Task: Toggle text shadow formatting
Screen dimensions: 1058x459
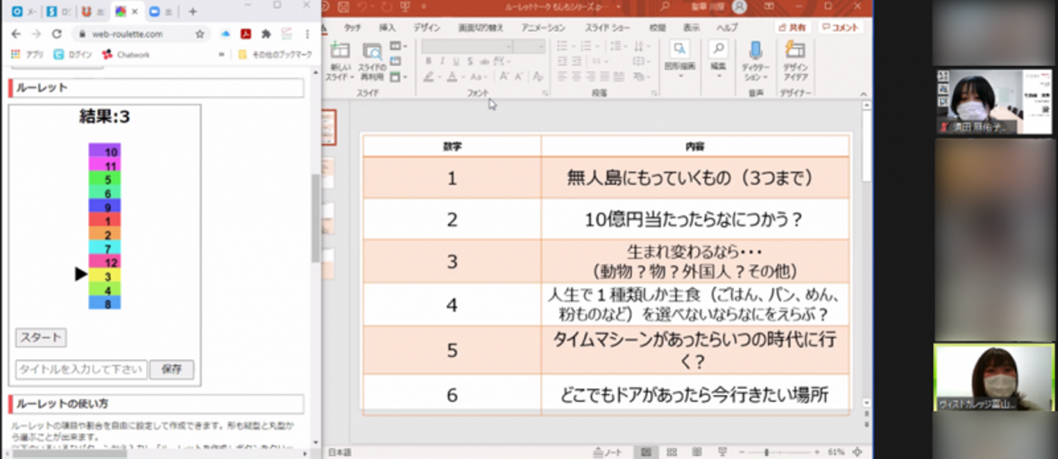Action: pyautogui.click(x=470, y=62)
